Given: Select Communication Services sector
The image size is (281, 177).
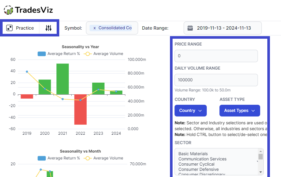Looking at the screenshot, I should tap(202, 159).
